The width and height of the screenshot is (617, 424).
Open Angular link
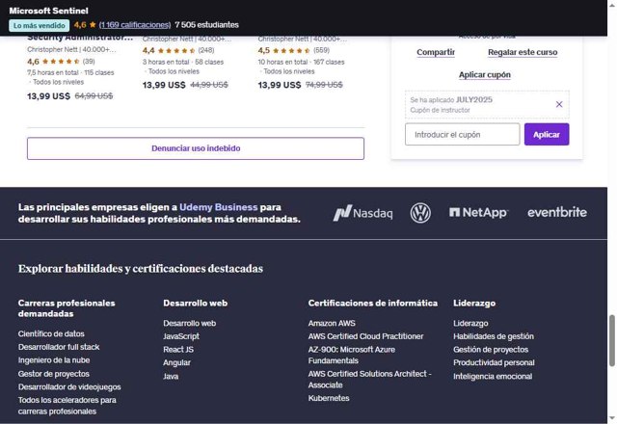tap(176, 362)
